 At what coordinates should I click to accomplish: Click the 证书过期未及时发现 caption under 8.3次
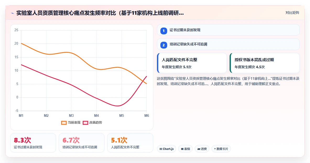pos(28,147)
